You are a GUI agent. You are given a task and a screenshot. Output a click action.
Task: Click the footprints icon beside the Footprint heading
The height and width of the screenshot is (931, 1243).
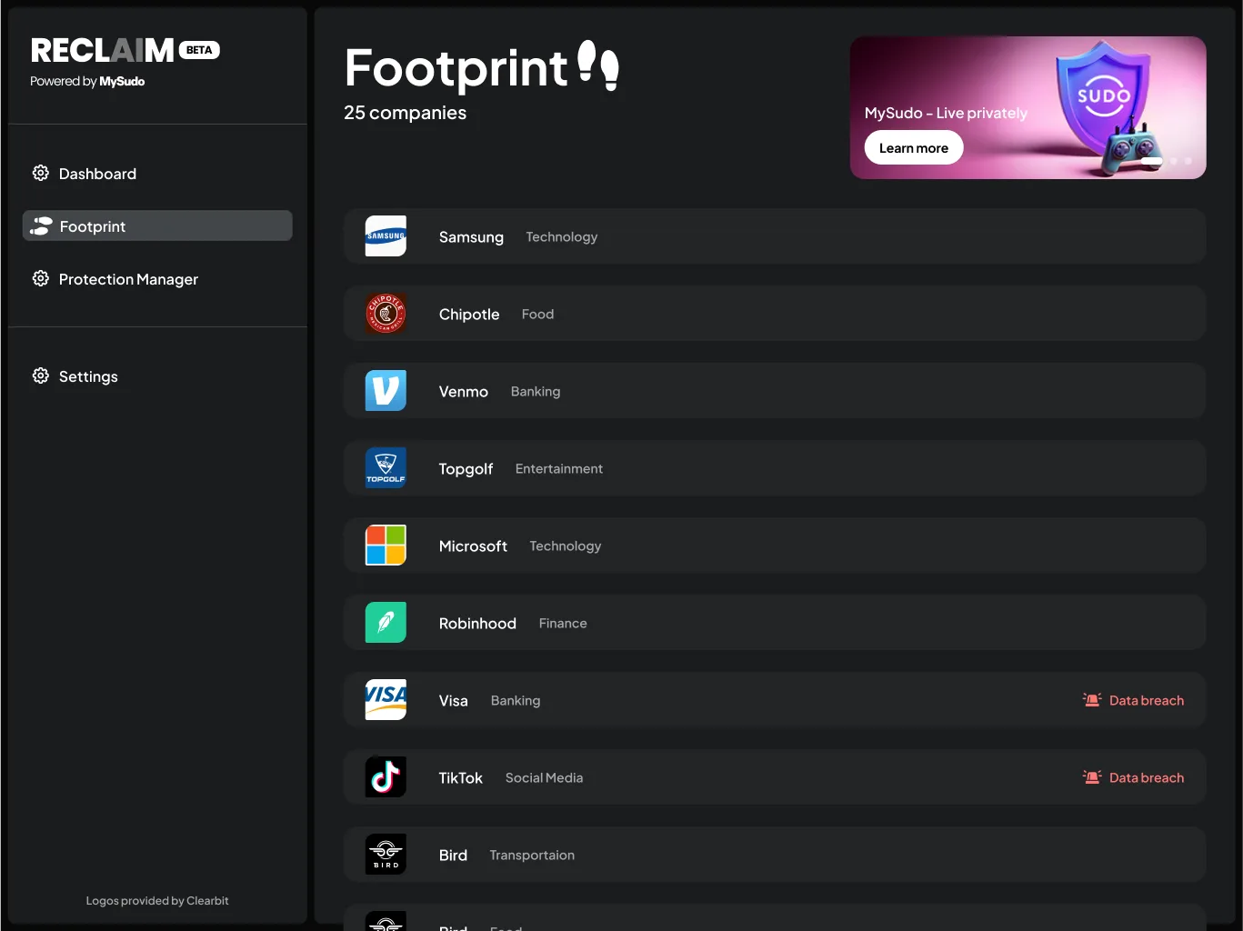click(599, 65)
